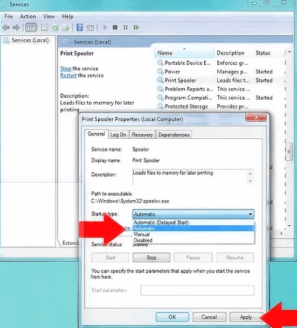Switch to the Recovery tab
This screenshot has width=297, height=328.
pos(142,135)
